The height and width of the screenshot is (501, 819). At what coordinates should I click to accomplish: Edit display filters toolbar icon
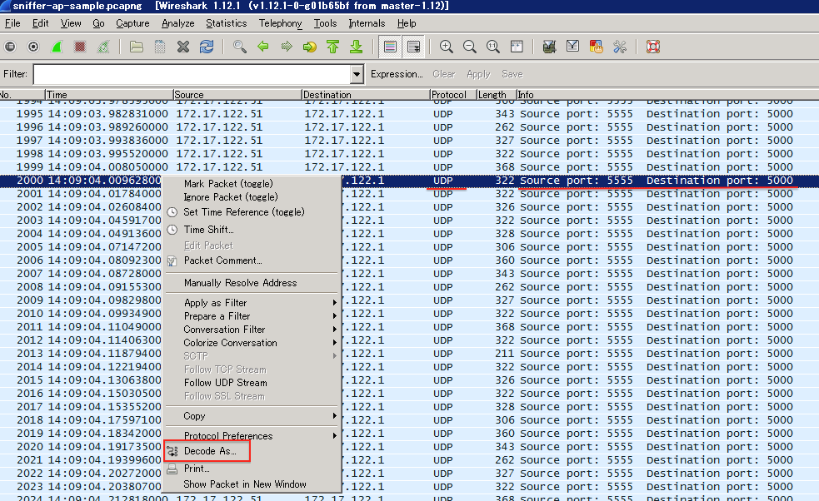pyautogui.click(x=572, y=47)
